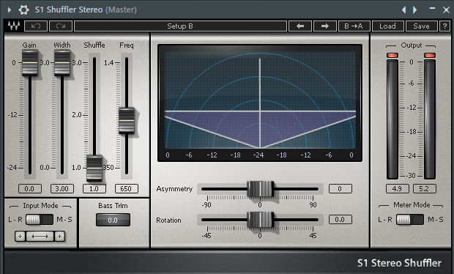Viewport: 454px width, 274px height.
Task: Click the Width value box showing 3.00
Action: tap(62, 189)
